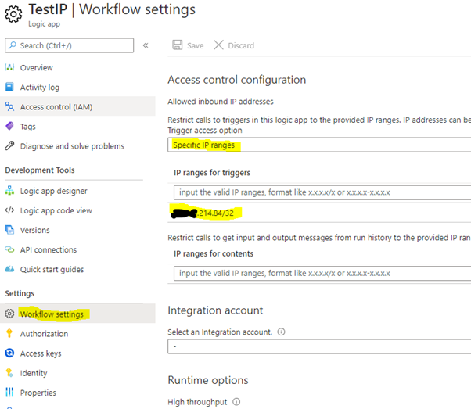
Task: Click the Diagnose wrench icon
Action: tap(9, 145)
